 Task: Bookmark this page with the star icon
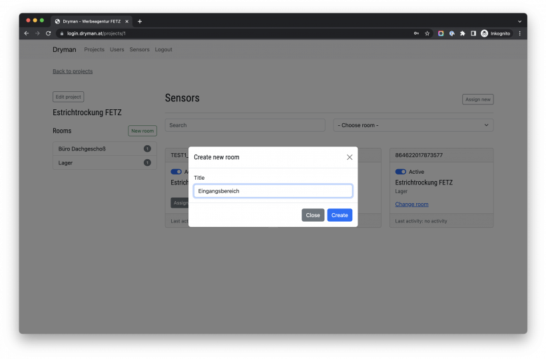(427, 33)
